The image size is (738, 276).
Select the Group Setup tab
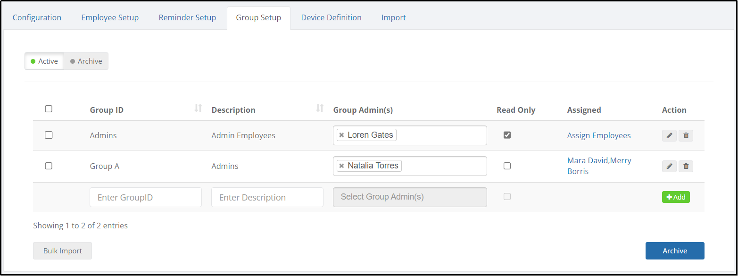point(258,17)
